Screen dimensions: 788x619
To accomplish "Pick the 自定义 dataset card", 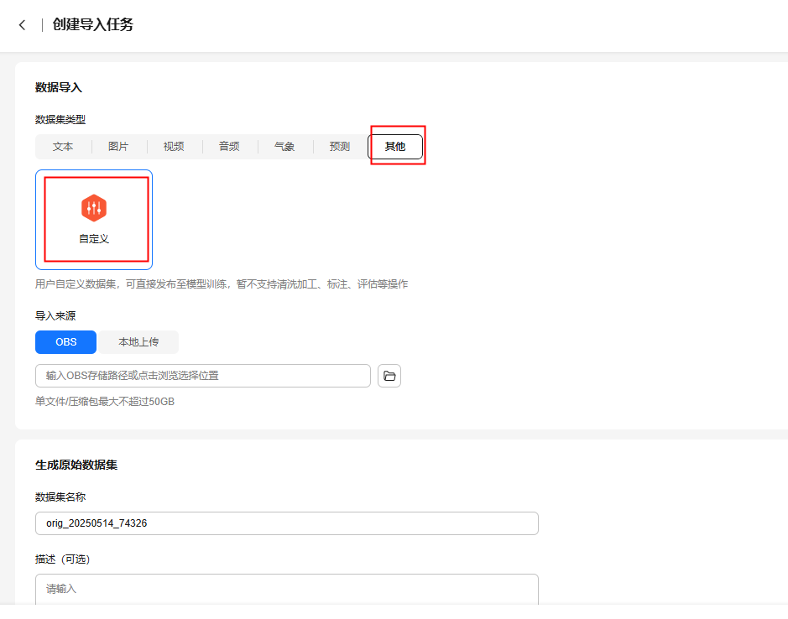I will (94, 220).
